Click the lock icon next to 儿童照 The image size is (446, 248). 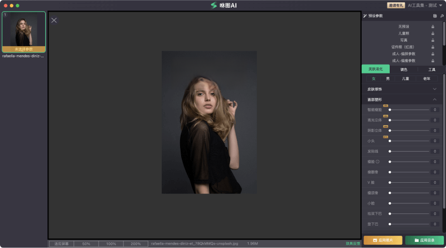[x=433, y=33]
